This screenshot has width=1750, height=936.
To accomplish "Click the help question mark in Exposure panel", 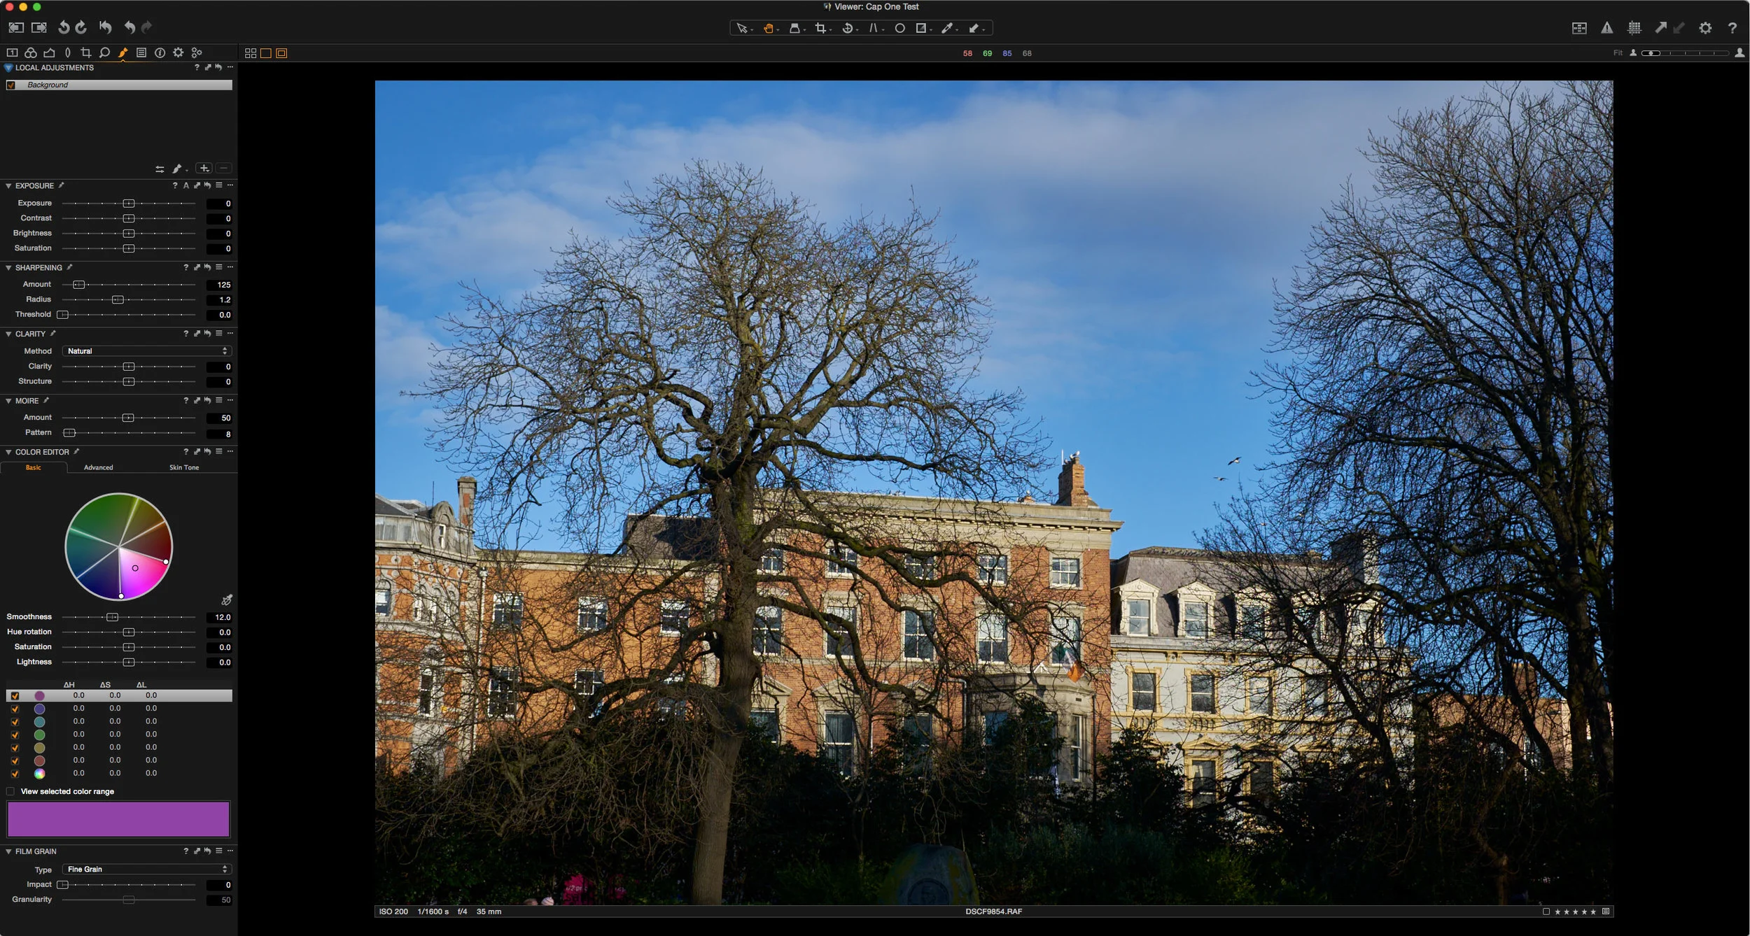I will 175,185.
